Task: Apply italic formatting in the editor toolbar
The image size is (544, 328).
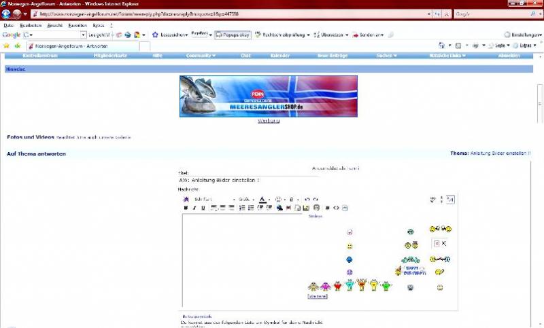Action: point(194,208)
